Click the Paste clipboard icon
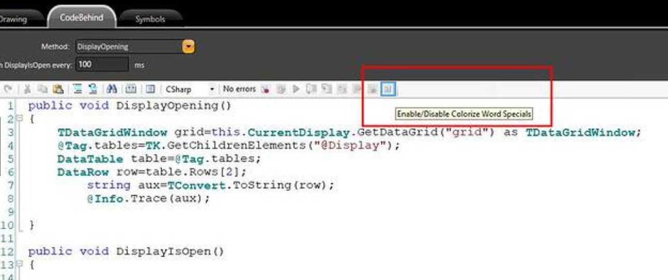Screen dimensions: 668x280 point(58,89)
